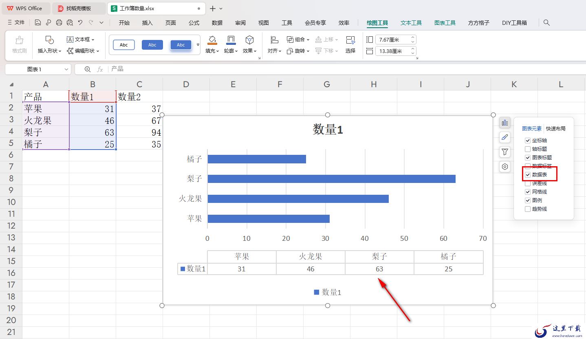Click the Shape Effects (效果) cube icon
The image size is (586, 339).
[249, 40]
